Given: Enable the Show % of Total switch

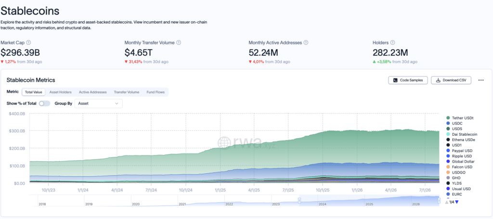Looking at the screenshot, I should coord(45,103).
